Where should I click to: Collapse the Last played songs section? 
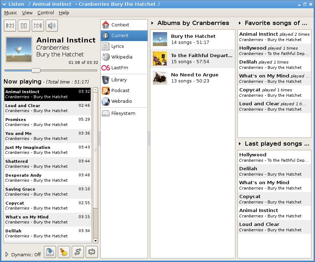point(240,144)
